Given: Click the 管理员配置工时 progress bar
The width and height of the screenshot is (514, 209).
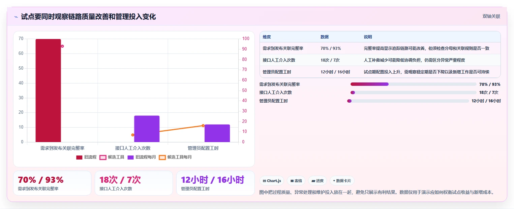Looking at the screenshot, I should [408, 101].
